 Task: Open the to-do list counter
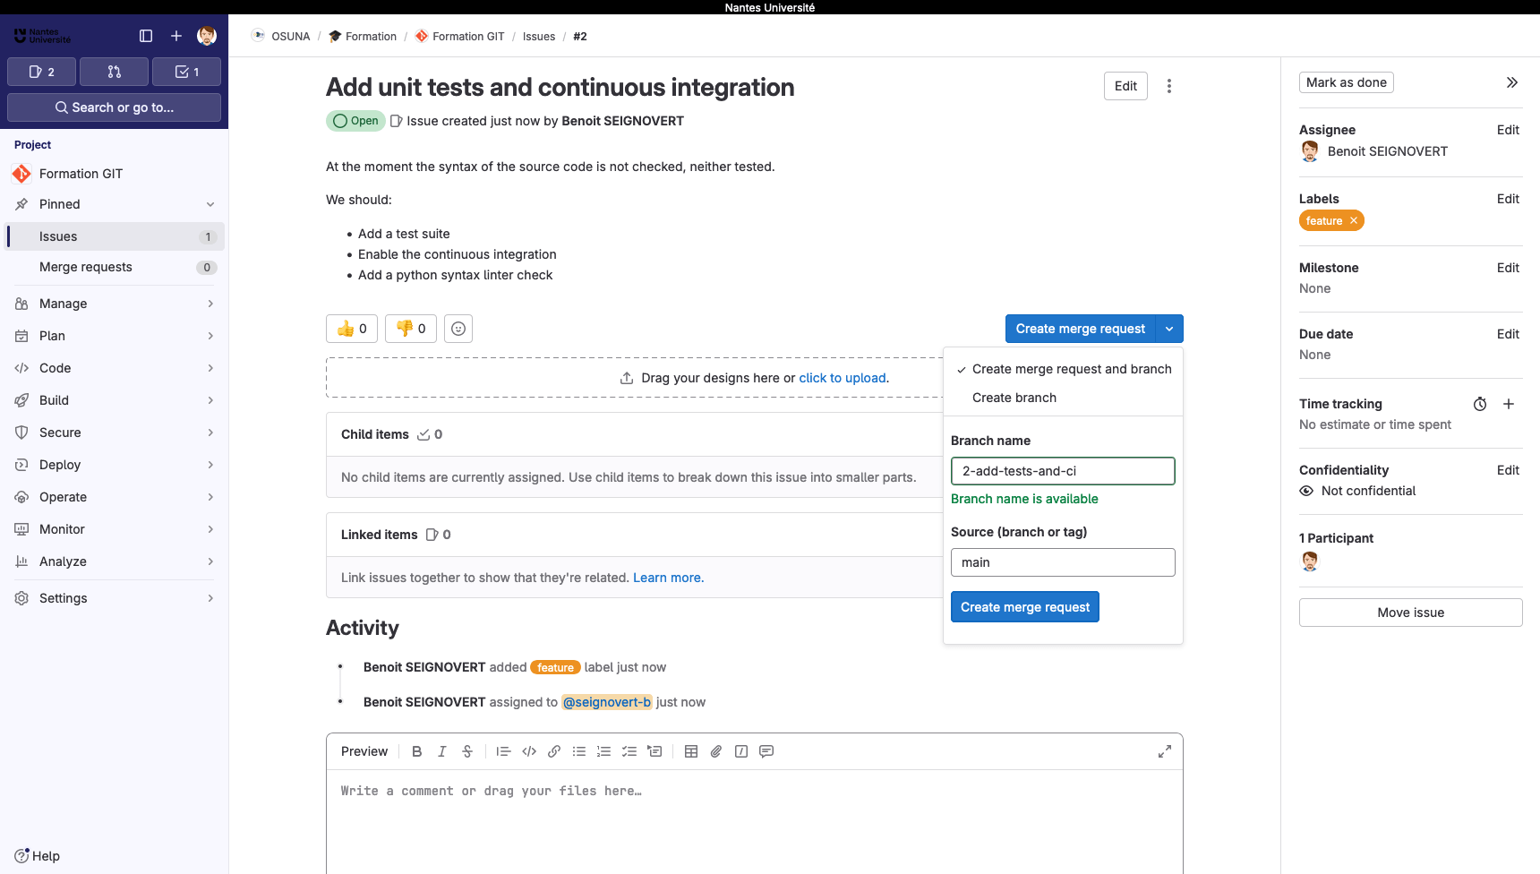click(186, 72)
